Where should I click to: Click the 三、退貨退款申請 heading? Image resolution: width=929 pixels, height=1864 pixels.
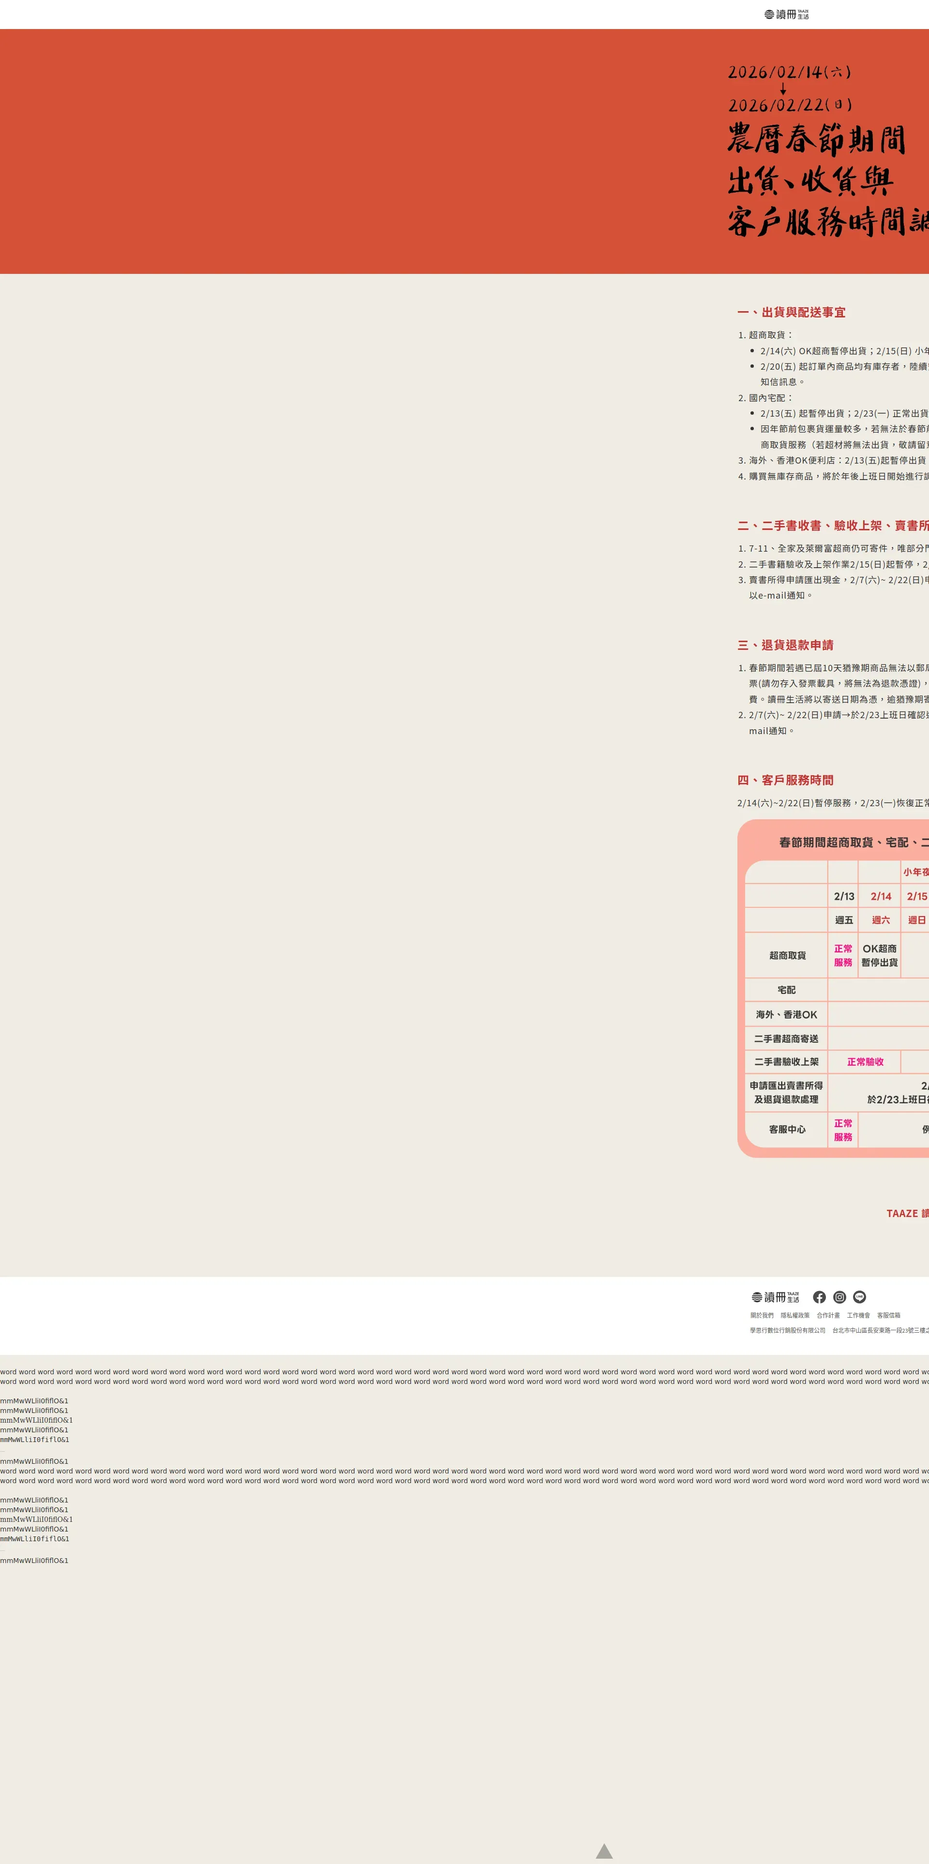point(785,646)
